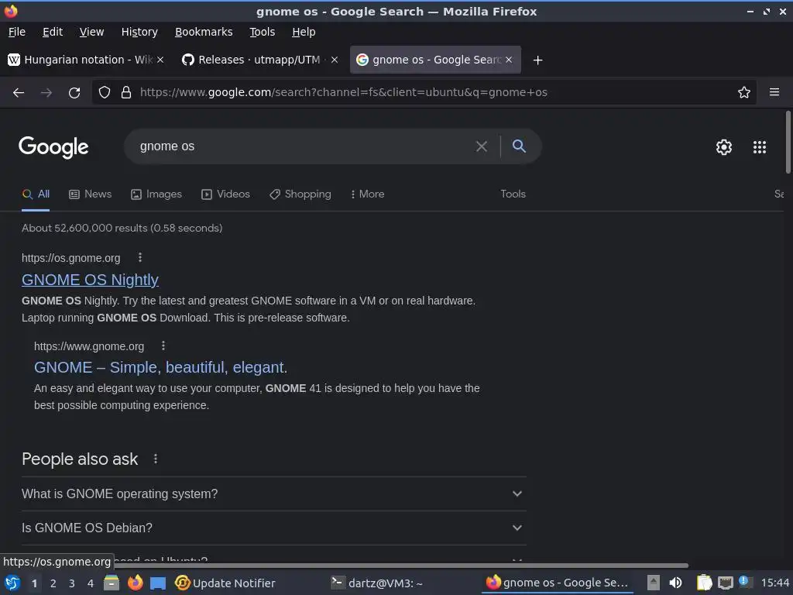Launch the taskbar file manager
This screenshot has height=595, width=793.
click(112, 583)
